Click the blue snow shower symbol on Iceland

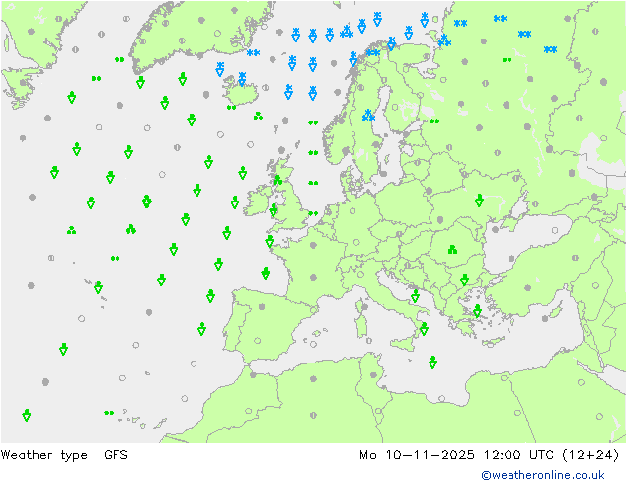click(242, 79)
